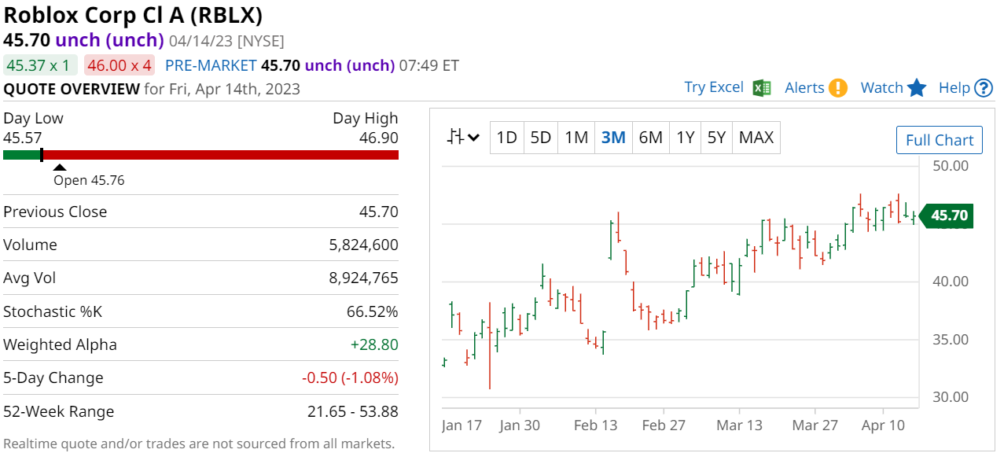1004x464 pixels.
Task: Show the 5Y chart period
Action: coord(716,138)
